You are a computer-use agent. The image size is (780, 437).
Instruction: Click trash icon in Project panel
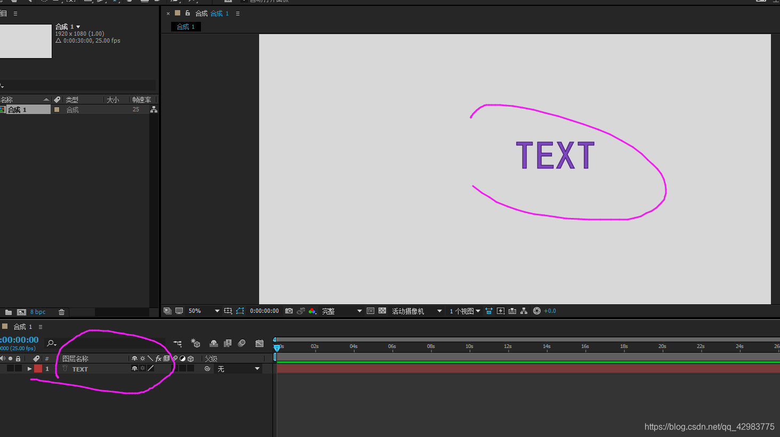61,312
